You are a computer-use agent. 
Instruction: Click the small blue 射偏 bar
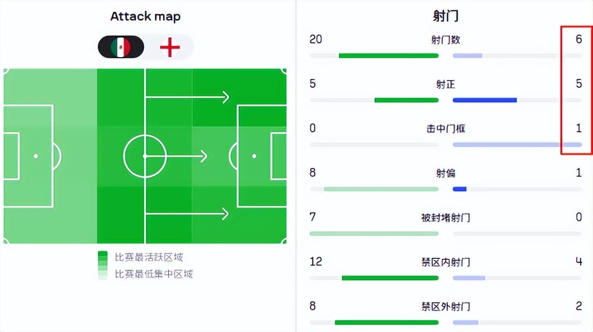click(460, 189)
